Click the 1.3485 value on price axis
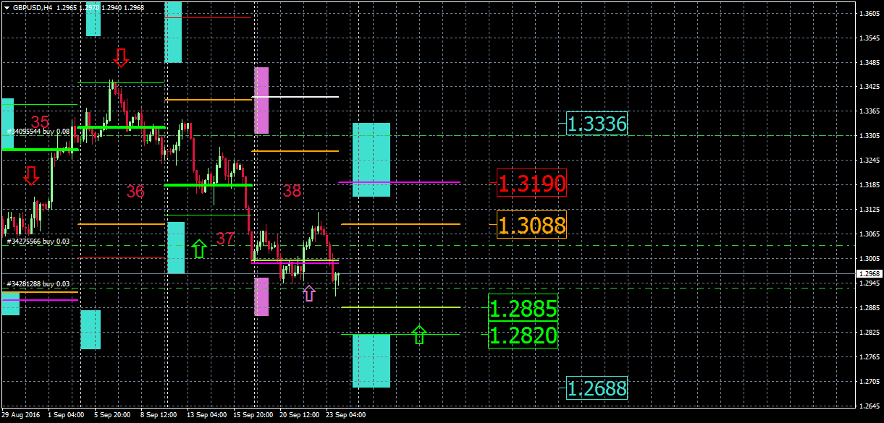Viewport: 884px width, 423px height. click(x=868, y=63)
